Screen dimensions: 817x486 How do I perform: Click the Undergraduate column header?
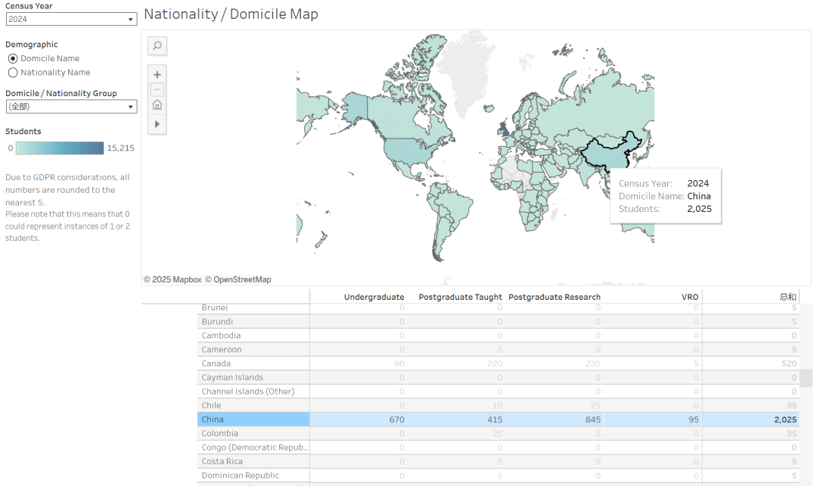(374, 297)
